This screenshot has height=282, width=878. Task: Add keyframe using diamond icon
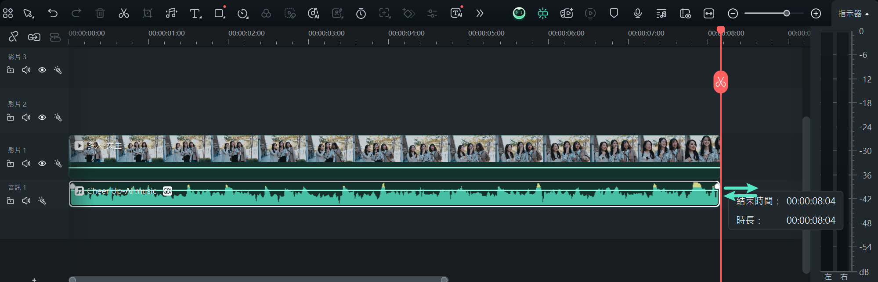[x=408, y=13]
